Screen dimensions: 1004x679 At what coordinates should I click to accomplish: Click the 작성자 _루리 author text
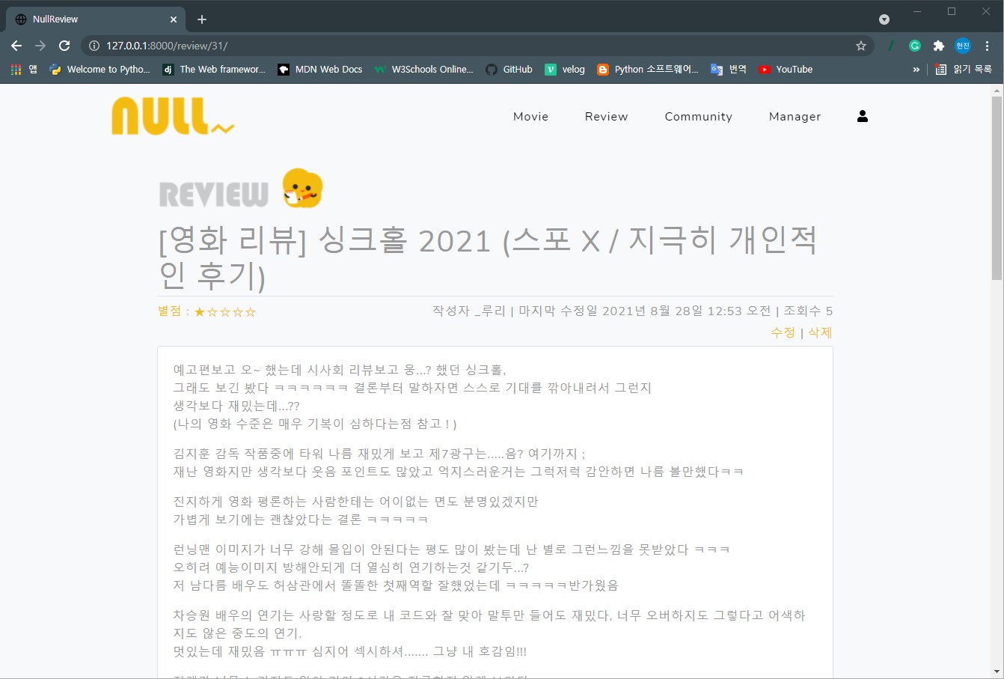469,311
